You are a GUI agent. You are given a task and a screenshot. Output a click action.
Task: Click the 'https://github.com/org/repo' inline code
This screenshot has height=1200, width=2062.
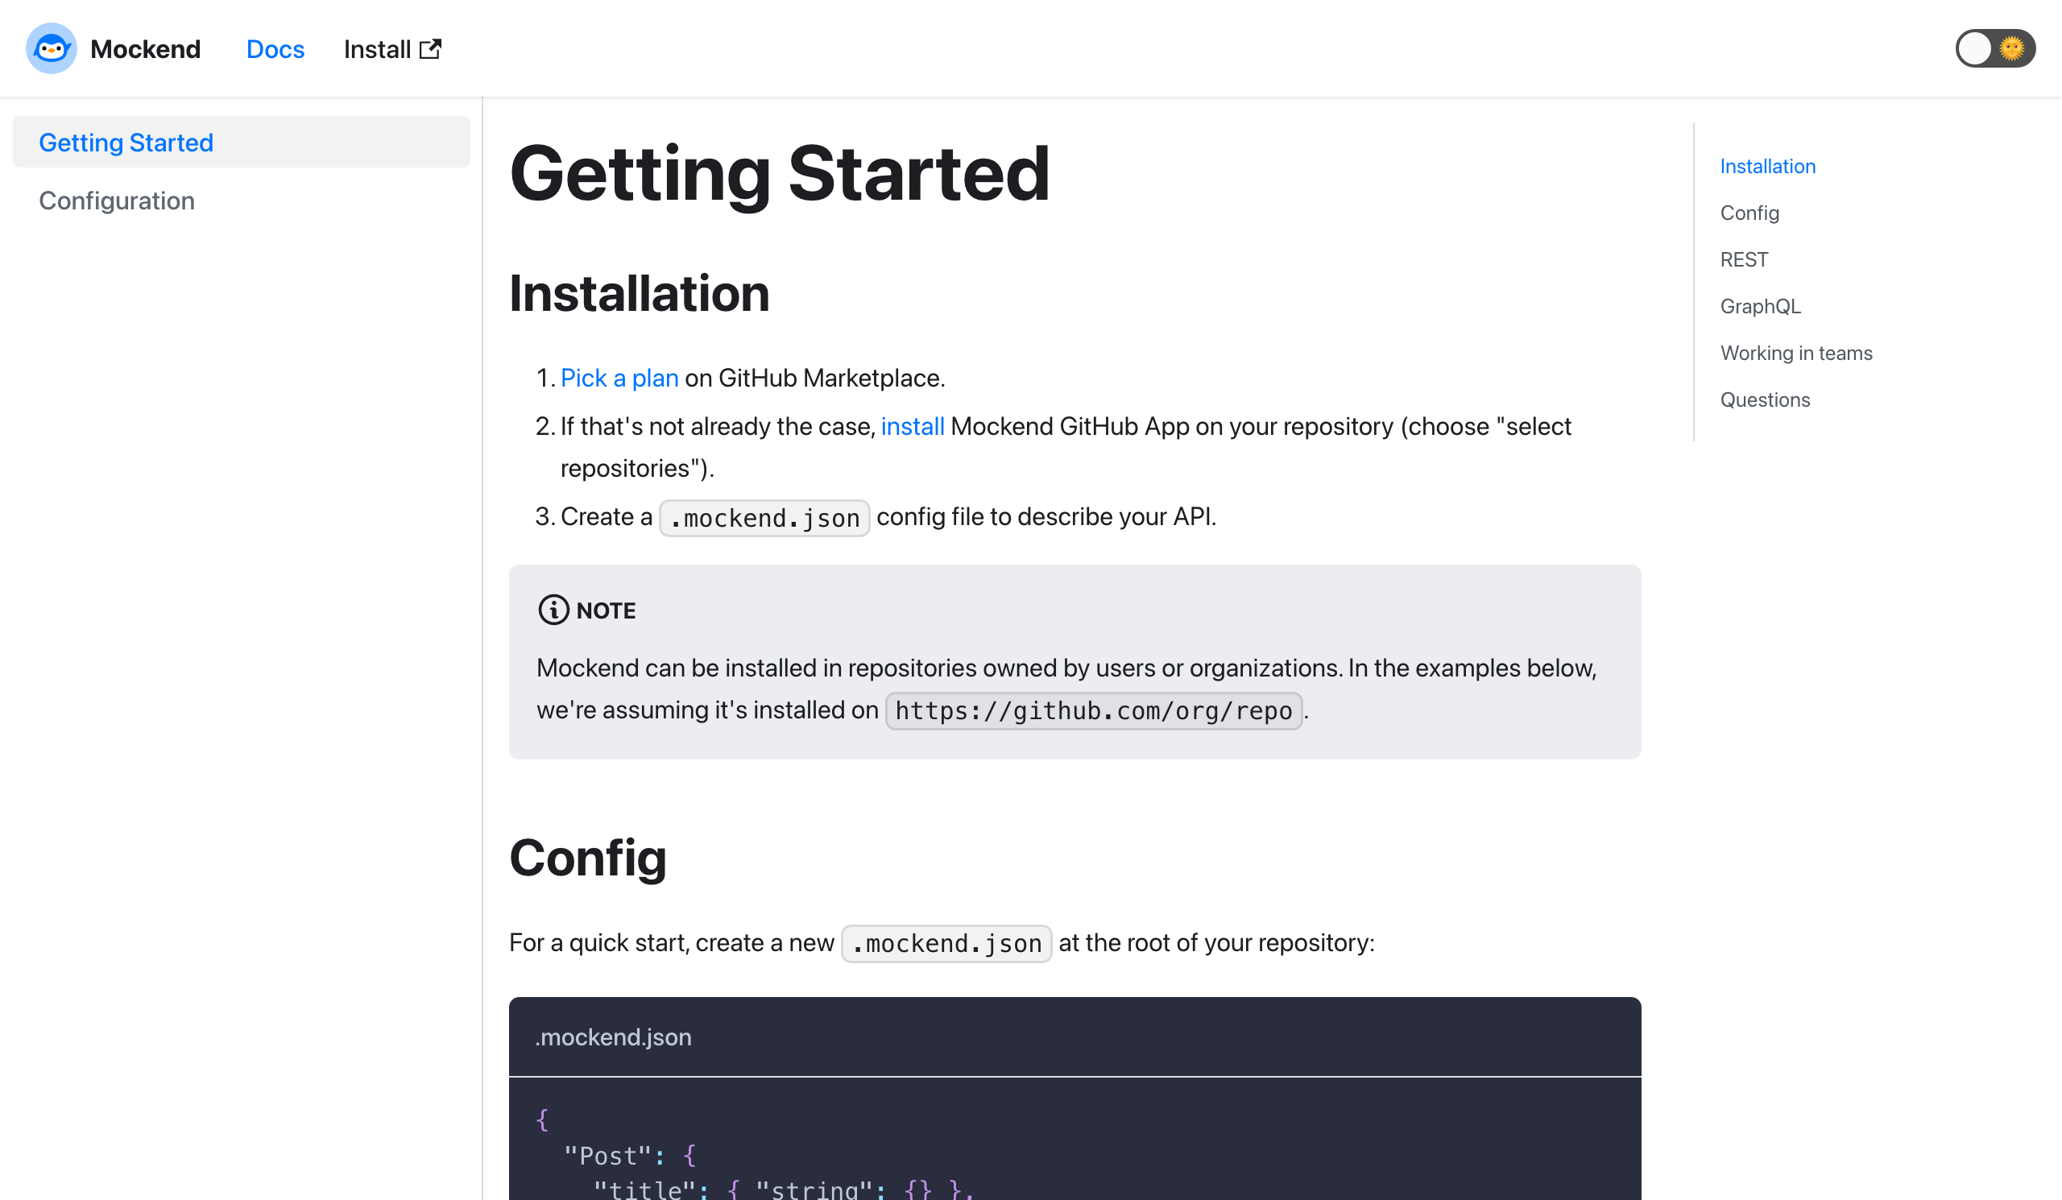(1094, 710)
